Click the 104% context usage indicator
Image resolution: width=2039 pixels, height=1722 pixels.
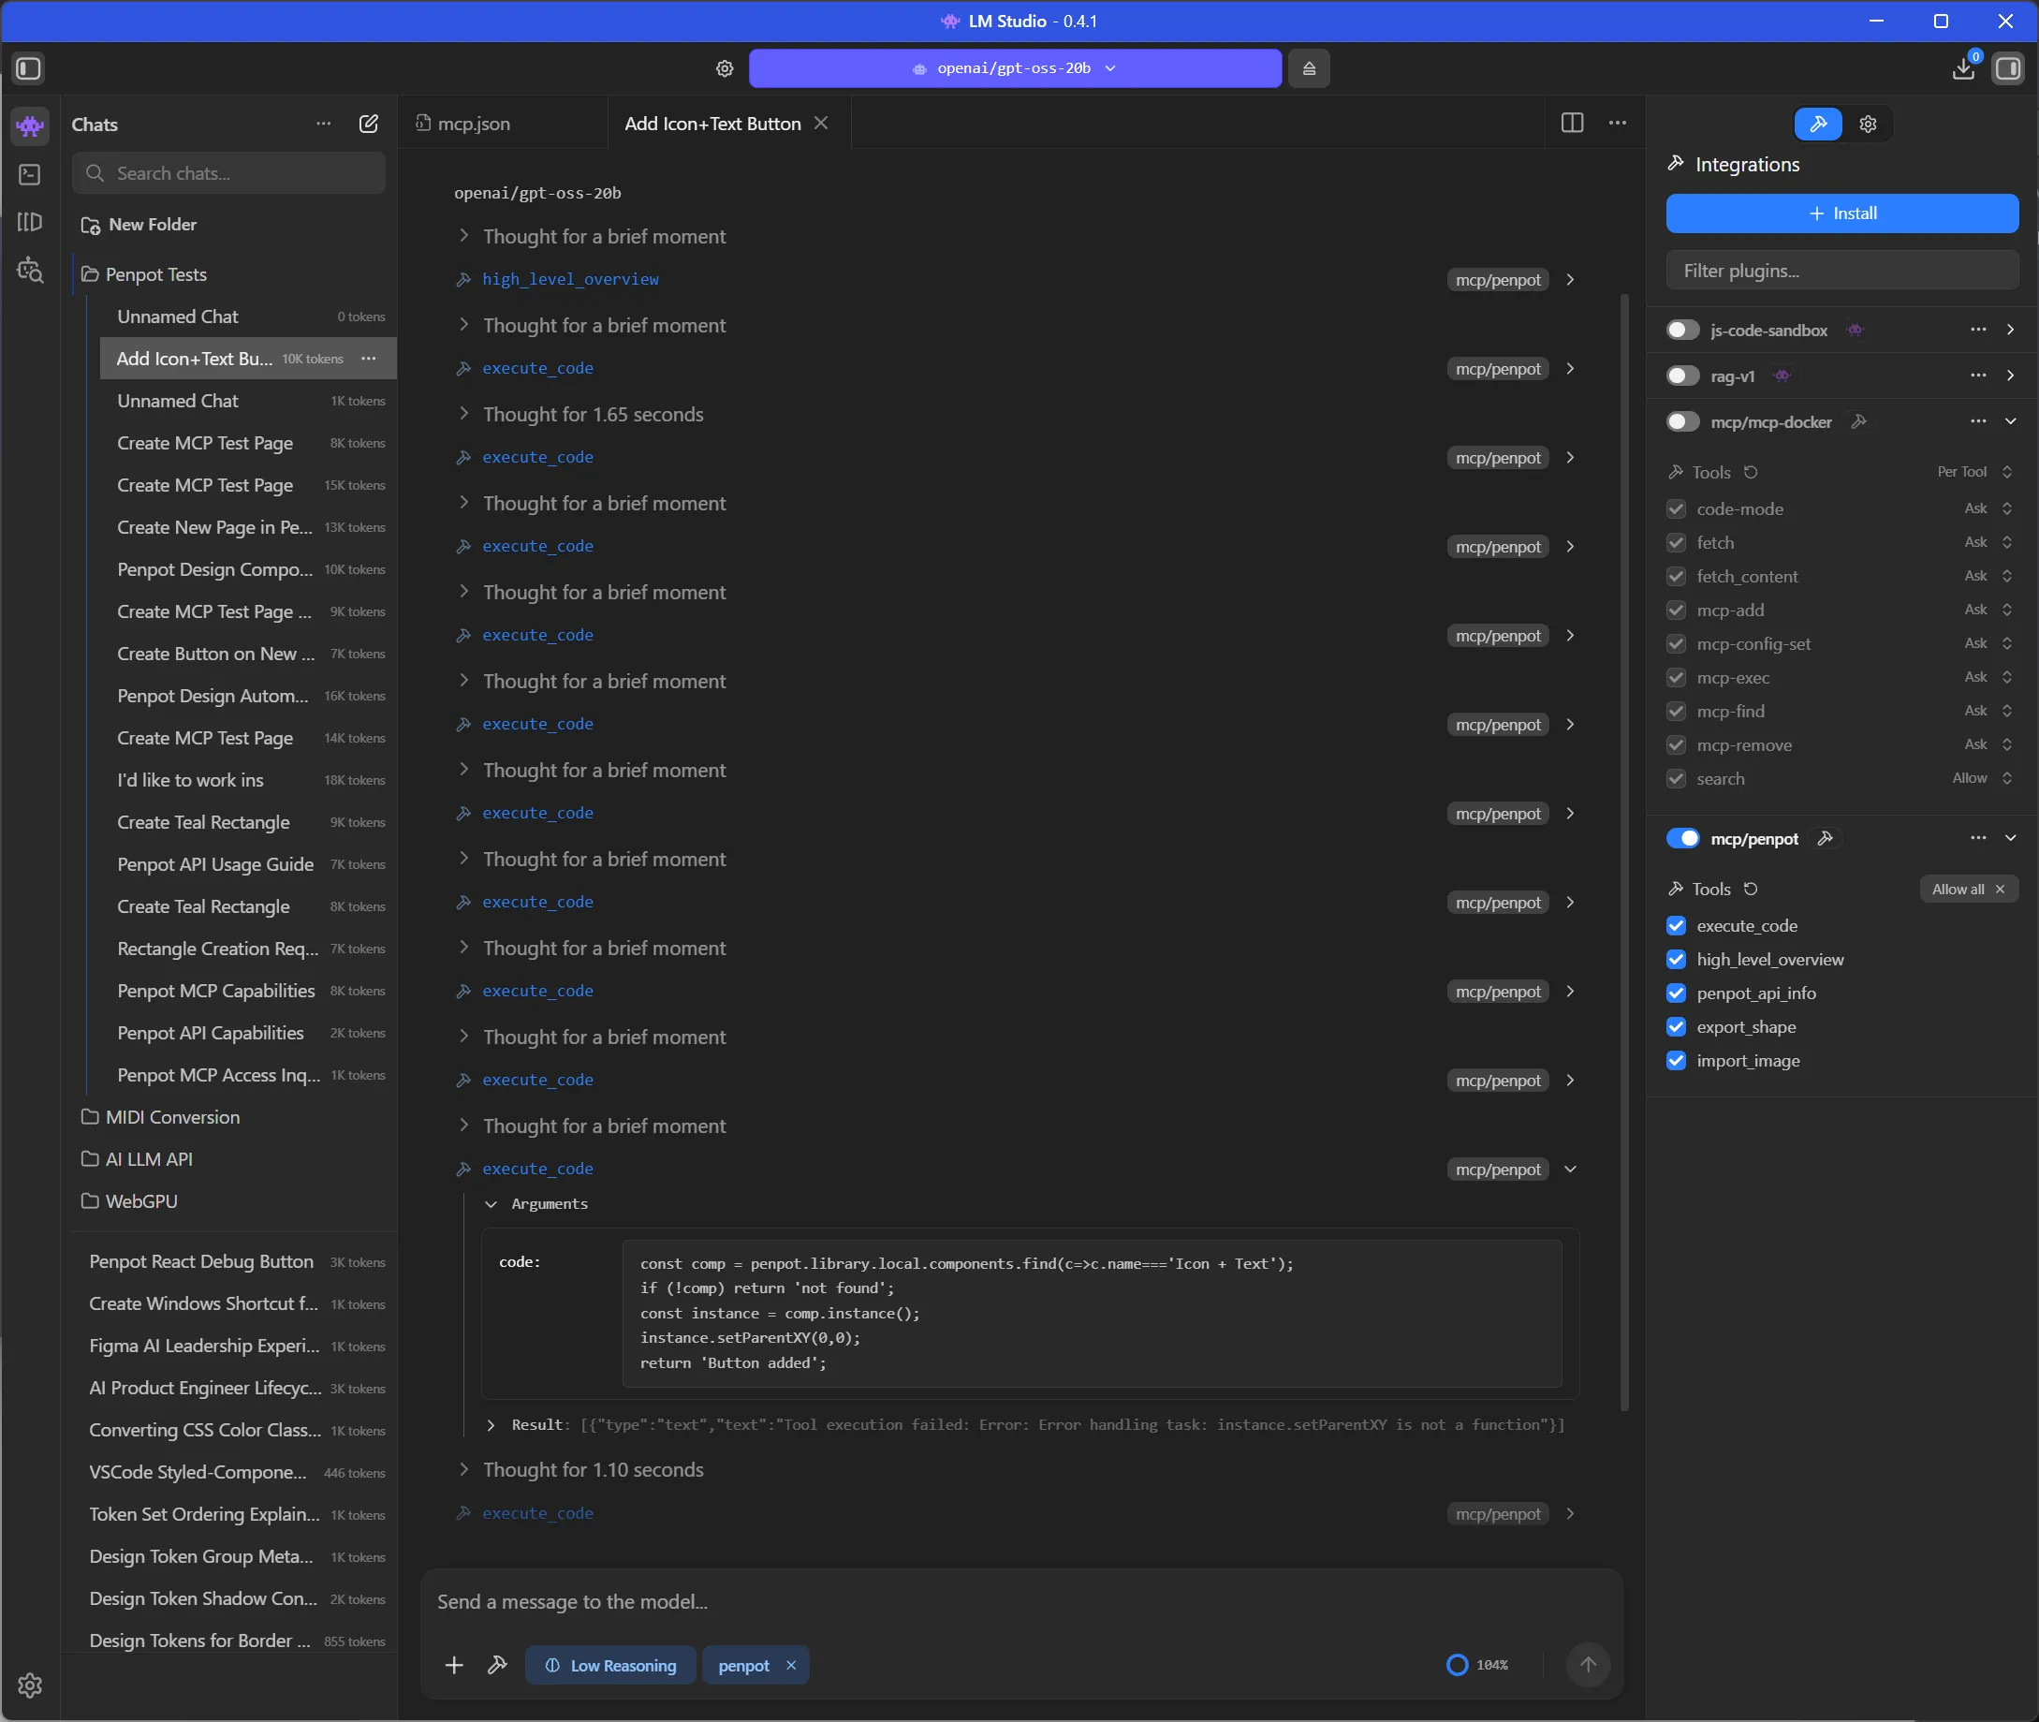(1476, 1664)
